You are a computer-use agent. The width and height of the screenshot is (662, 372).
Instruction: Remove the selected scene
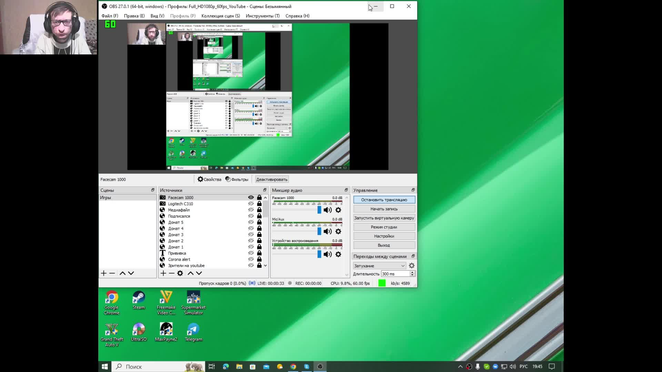click(112, 273)
